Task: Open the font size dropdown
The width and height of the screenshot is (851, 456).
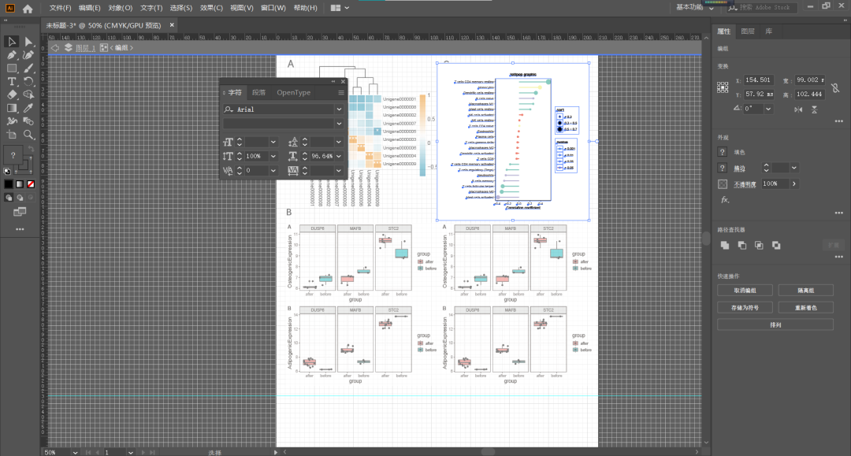Action: tap(273, 142)
